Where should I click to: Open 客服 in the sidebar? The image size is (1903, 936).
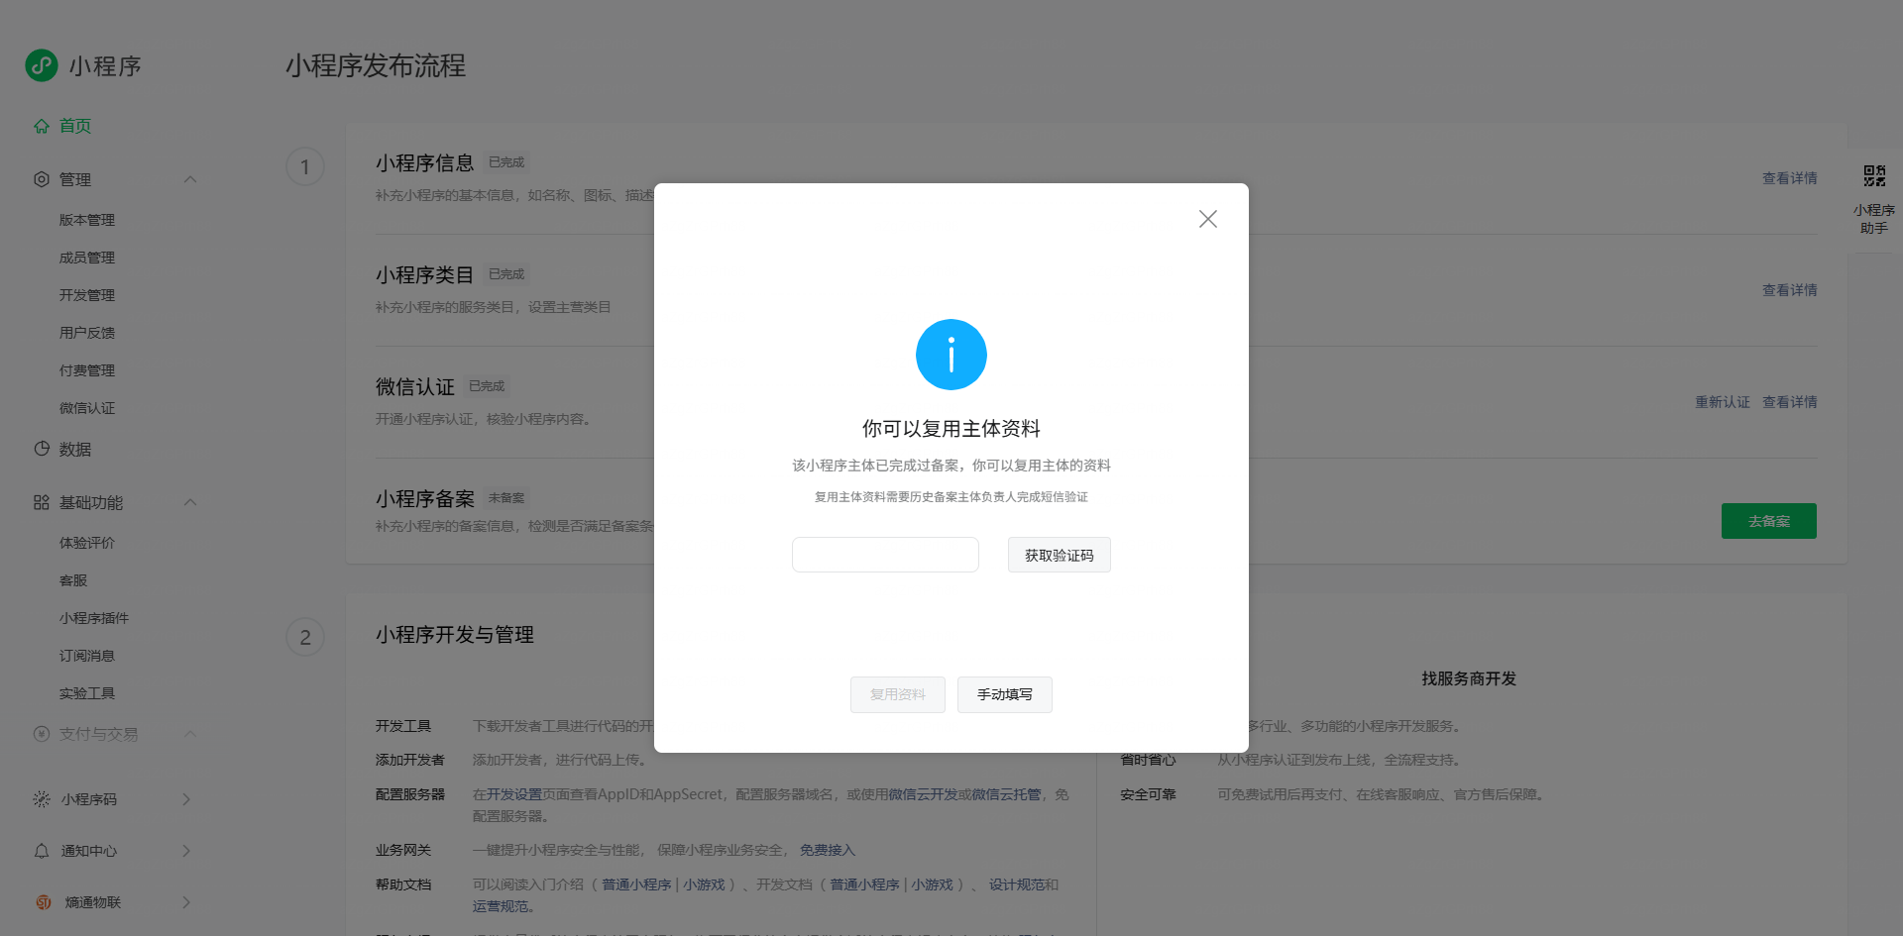[73, 580]
